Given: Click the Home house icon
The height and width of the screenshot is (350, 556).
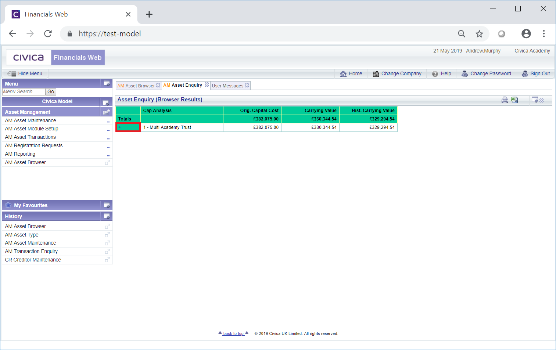Looking at the screenshot, I should pyautogui.click(x=343, y=74).
